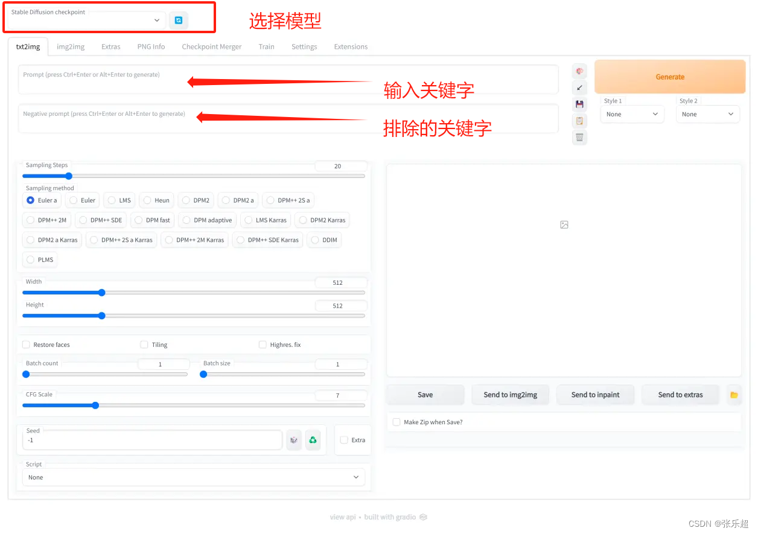Open the output folder icon button
This screenshot has width=758, height=534.
(x=734, y=395)
